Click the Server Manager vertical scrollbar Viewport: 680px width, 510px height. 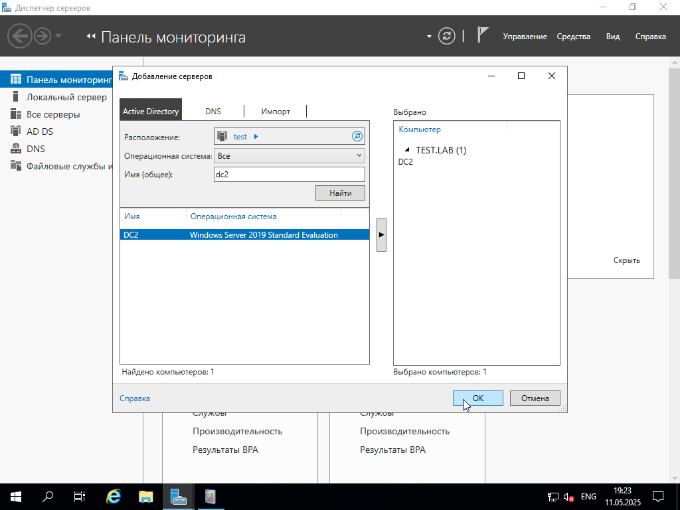coord(675,173)
